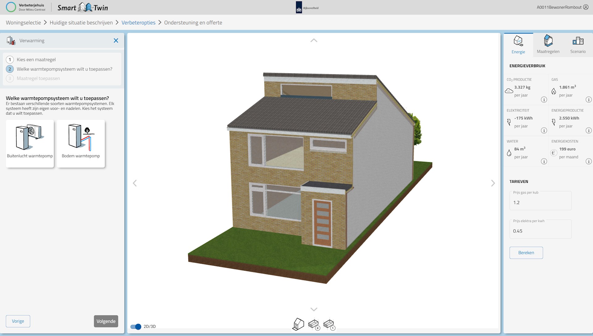593x336 pixels.
Task: Go to Ondersteuning en offerte breadcrumb
Action: point(193,23)
